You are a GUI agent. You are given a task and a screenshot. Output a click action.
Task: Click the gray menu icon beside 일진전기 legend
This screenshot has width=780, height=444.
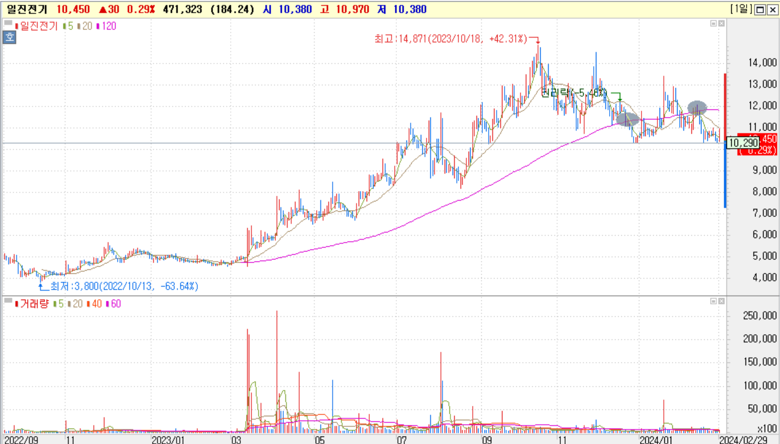(x=8, y=23)
